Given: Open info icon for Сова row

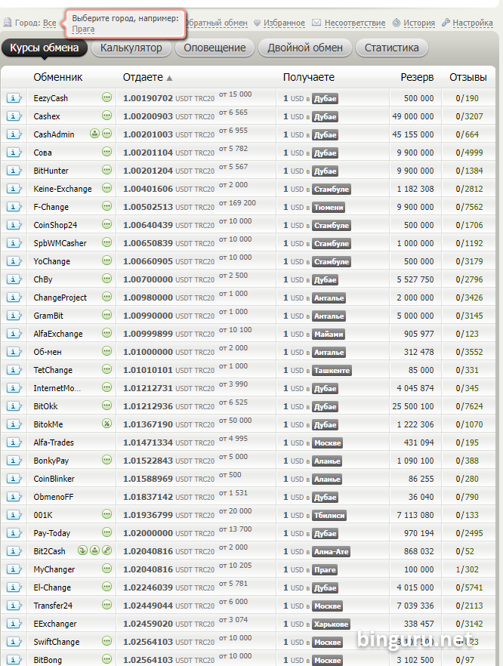Looking at the screenshot, I should point(14,153).
